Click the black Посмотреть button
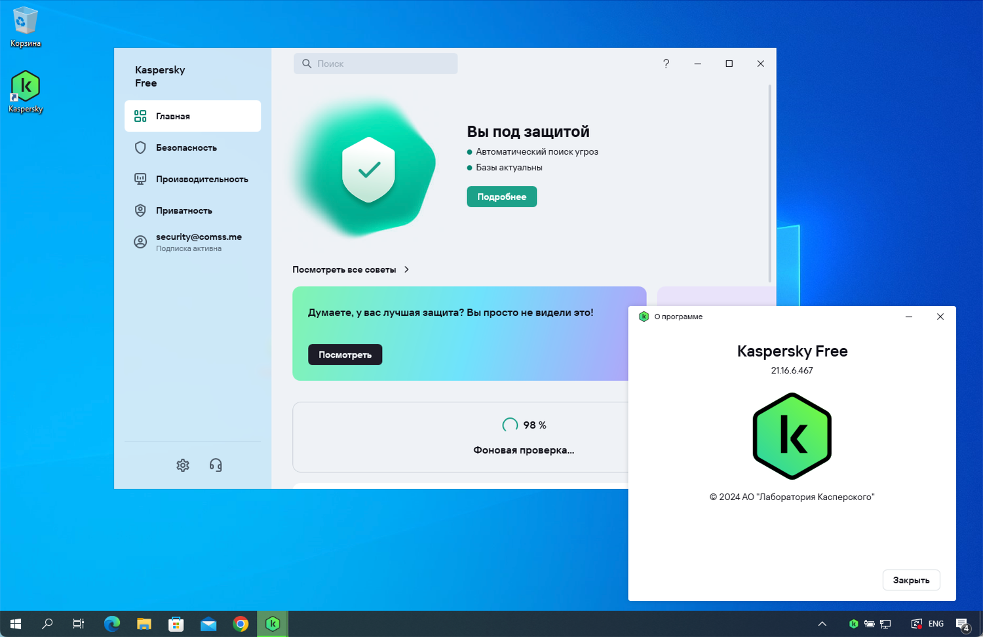The image size is (983, 637). [345, 355]
